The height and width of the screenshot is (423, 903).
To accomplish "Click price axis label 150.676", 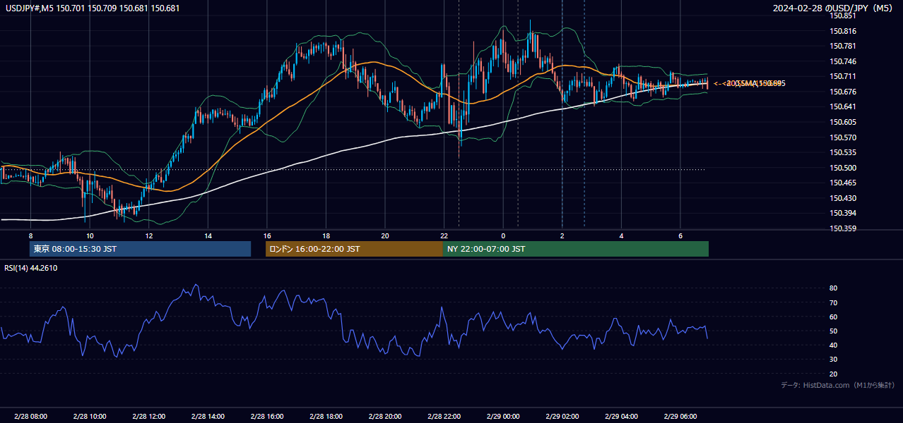I will point(844,92).
